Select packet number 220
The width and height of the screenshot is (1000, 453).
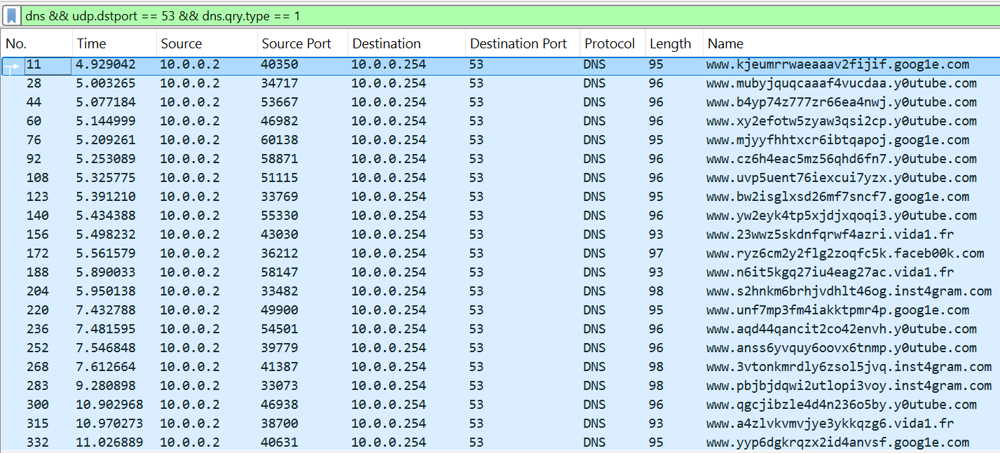[x=500, y=310]
